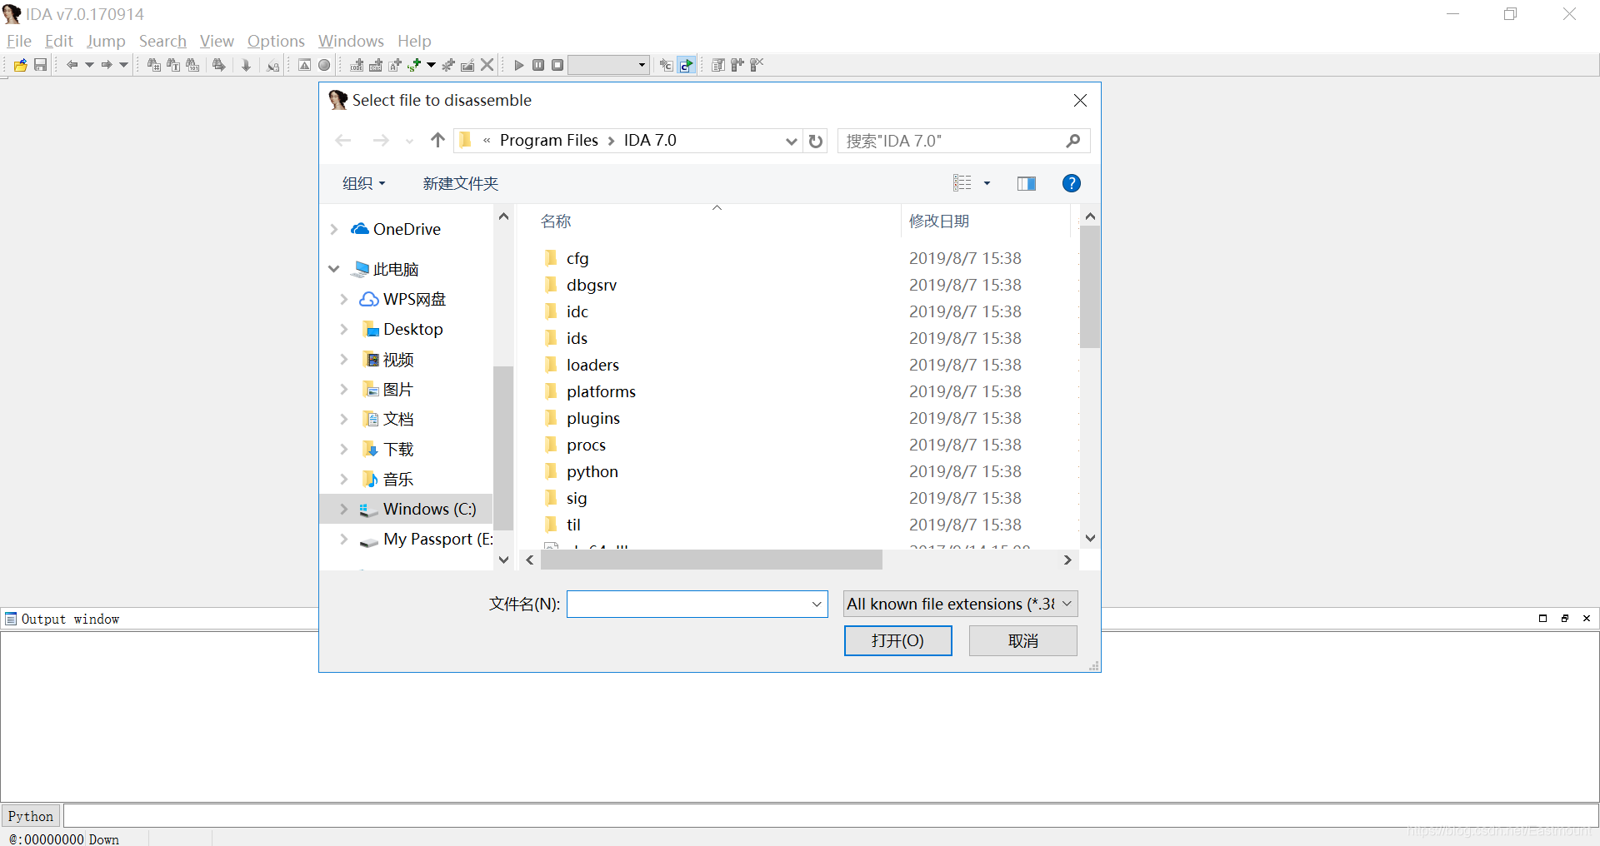This screenshot has height=846, width=1600.
Task: Toggle the preview pane icon
Action: (1026, 183)
